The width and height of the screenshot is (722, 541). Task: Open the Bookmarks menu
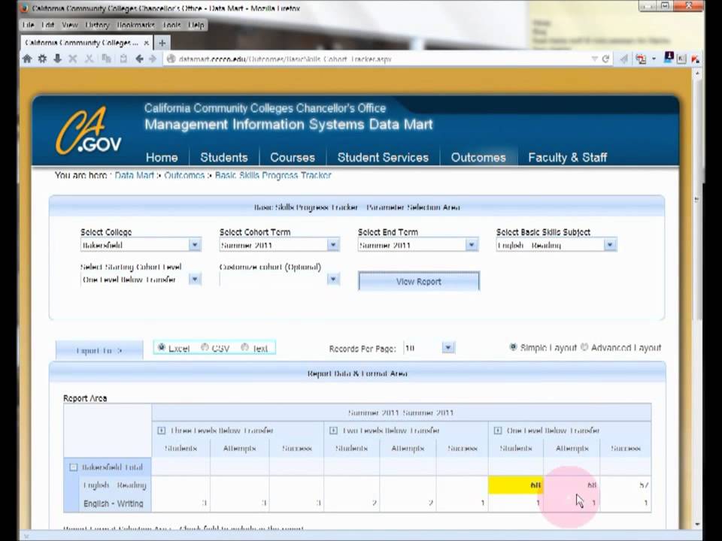coord(136,25)
